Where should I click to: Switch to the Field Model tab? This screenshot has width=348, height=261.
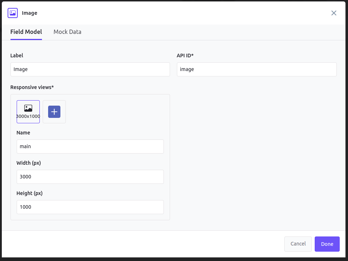pos(26,32)
